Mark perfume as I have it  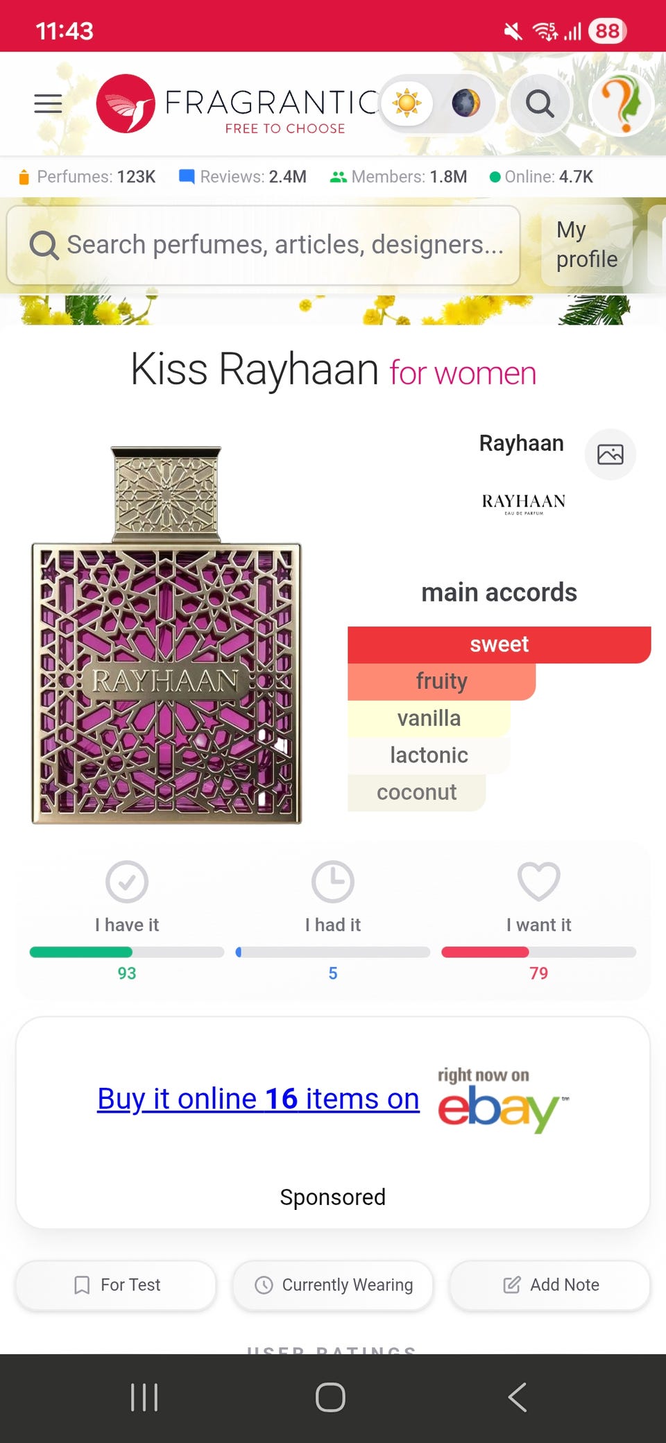coord(127,882)
